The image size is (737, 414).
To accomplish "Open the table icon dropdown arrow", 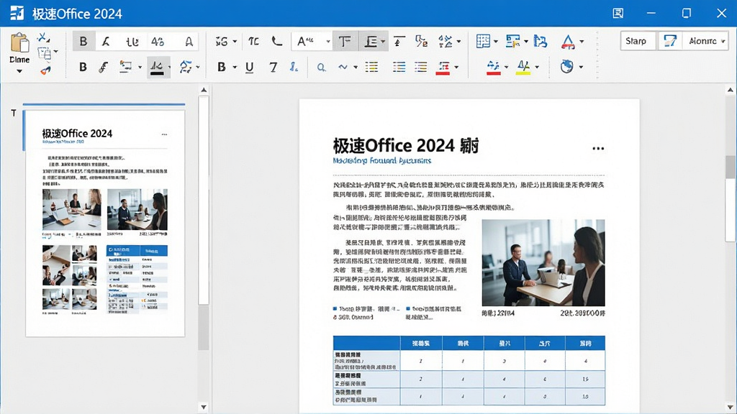I will (495, 42).
